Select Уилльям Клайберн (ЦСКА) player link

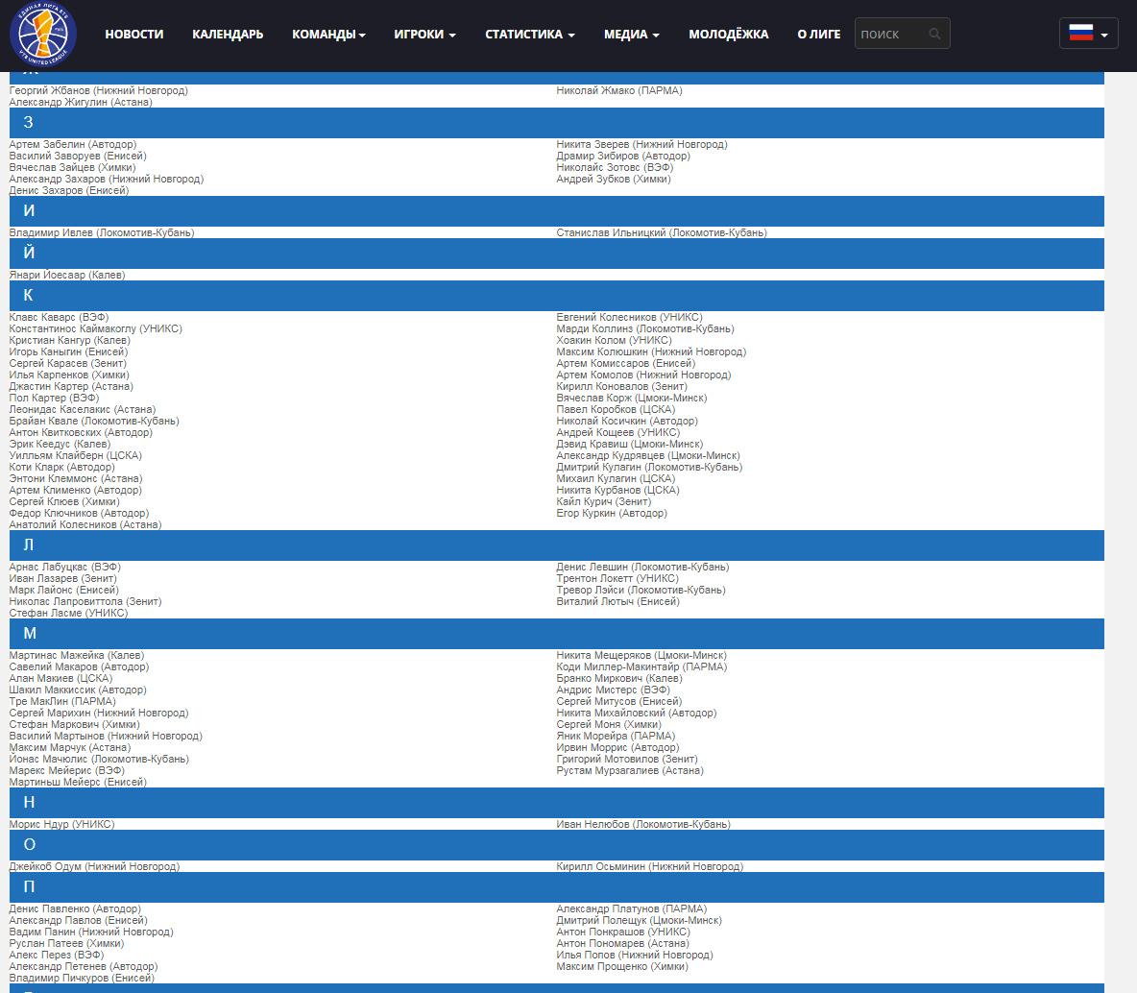pyautogui.click(x=76, y=455)
